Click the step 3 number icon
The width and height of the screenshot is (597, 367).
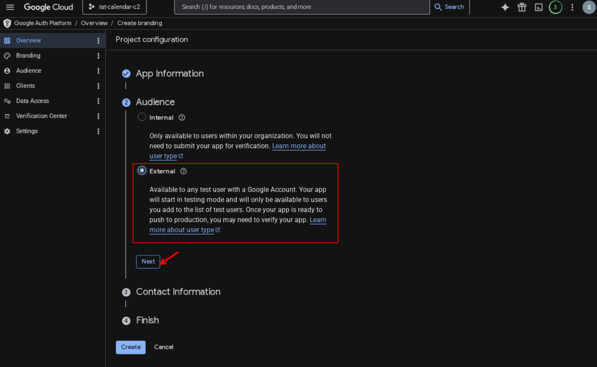tap(126, 292)
